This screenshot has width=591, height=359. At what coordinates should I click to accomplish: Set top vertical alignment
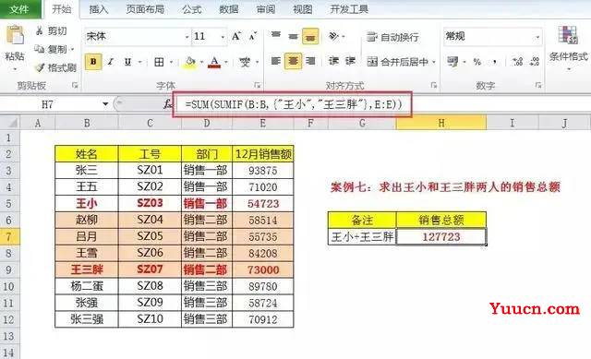tap(276, 36)
